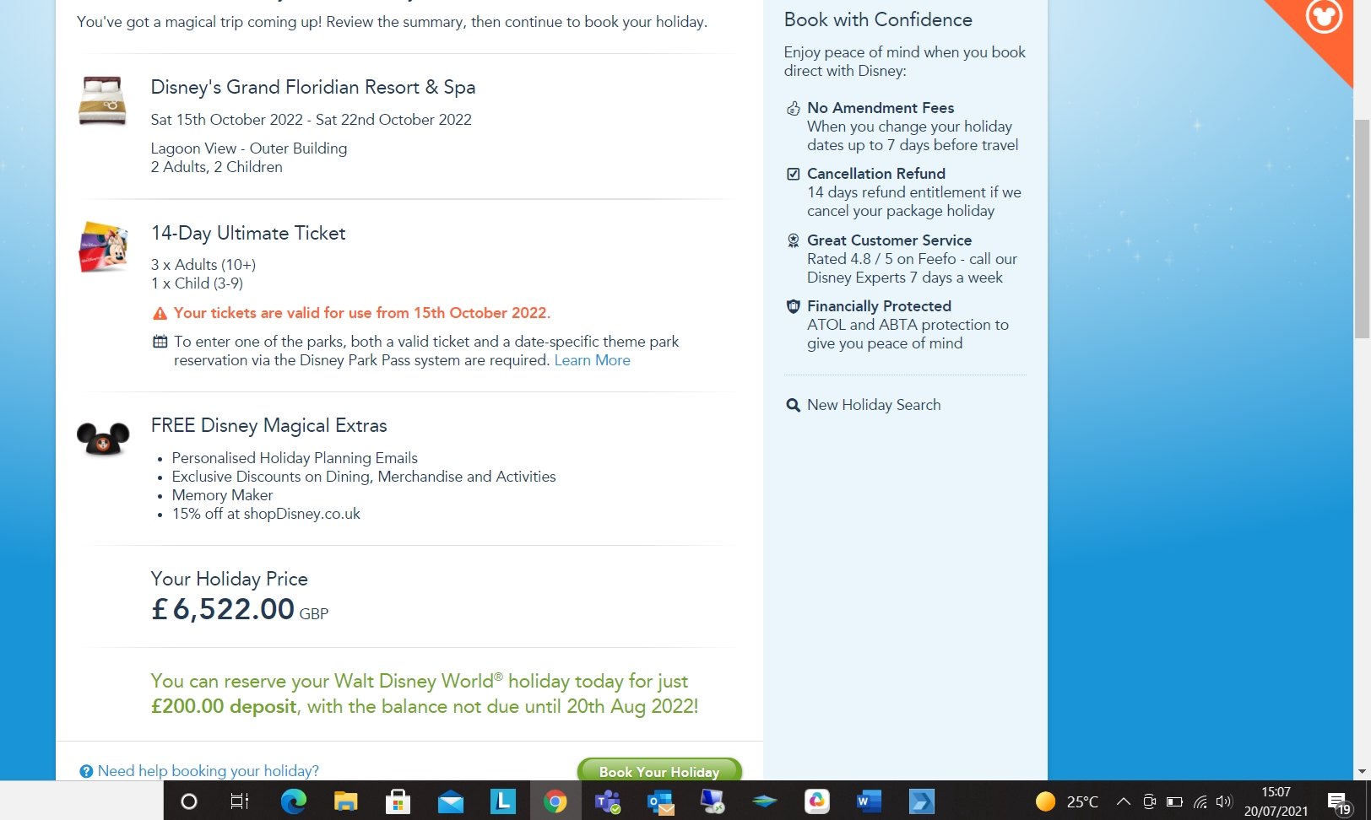Open the remote desktop computer icon on taskbar
This screenshot has height=820, width=1371.
tap(713, 801)
